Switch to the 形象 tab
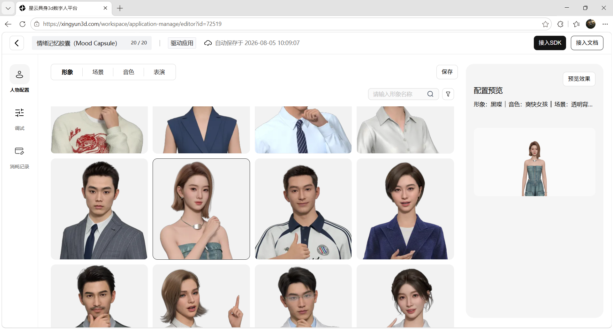This screenshot has height=329, width=613. [67, 72]
